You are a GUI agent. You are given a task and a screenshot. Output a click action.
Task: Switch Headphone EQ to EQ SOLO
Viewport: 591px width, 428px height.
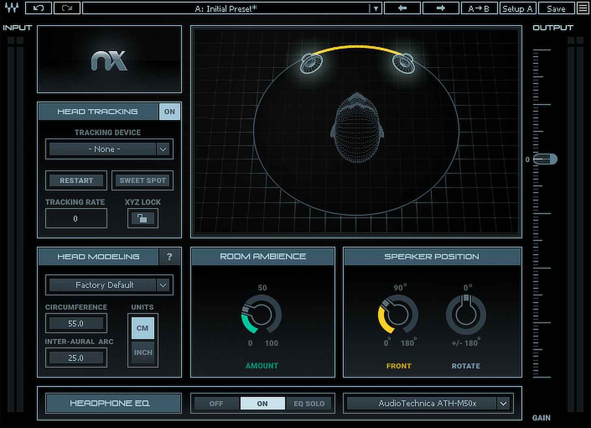pyautogui.click(x=309, y=403)
